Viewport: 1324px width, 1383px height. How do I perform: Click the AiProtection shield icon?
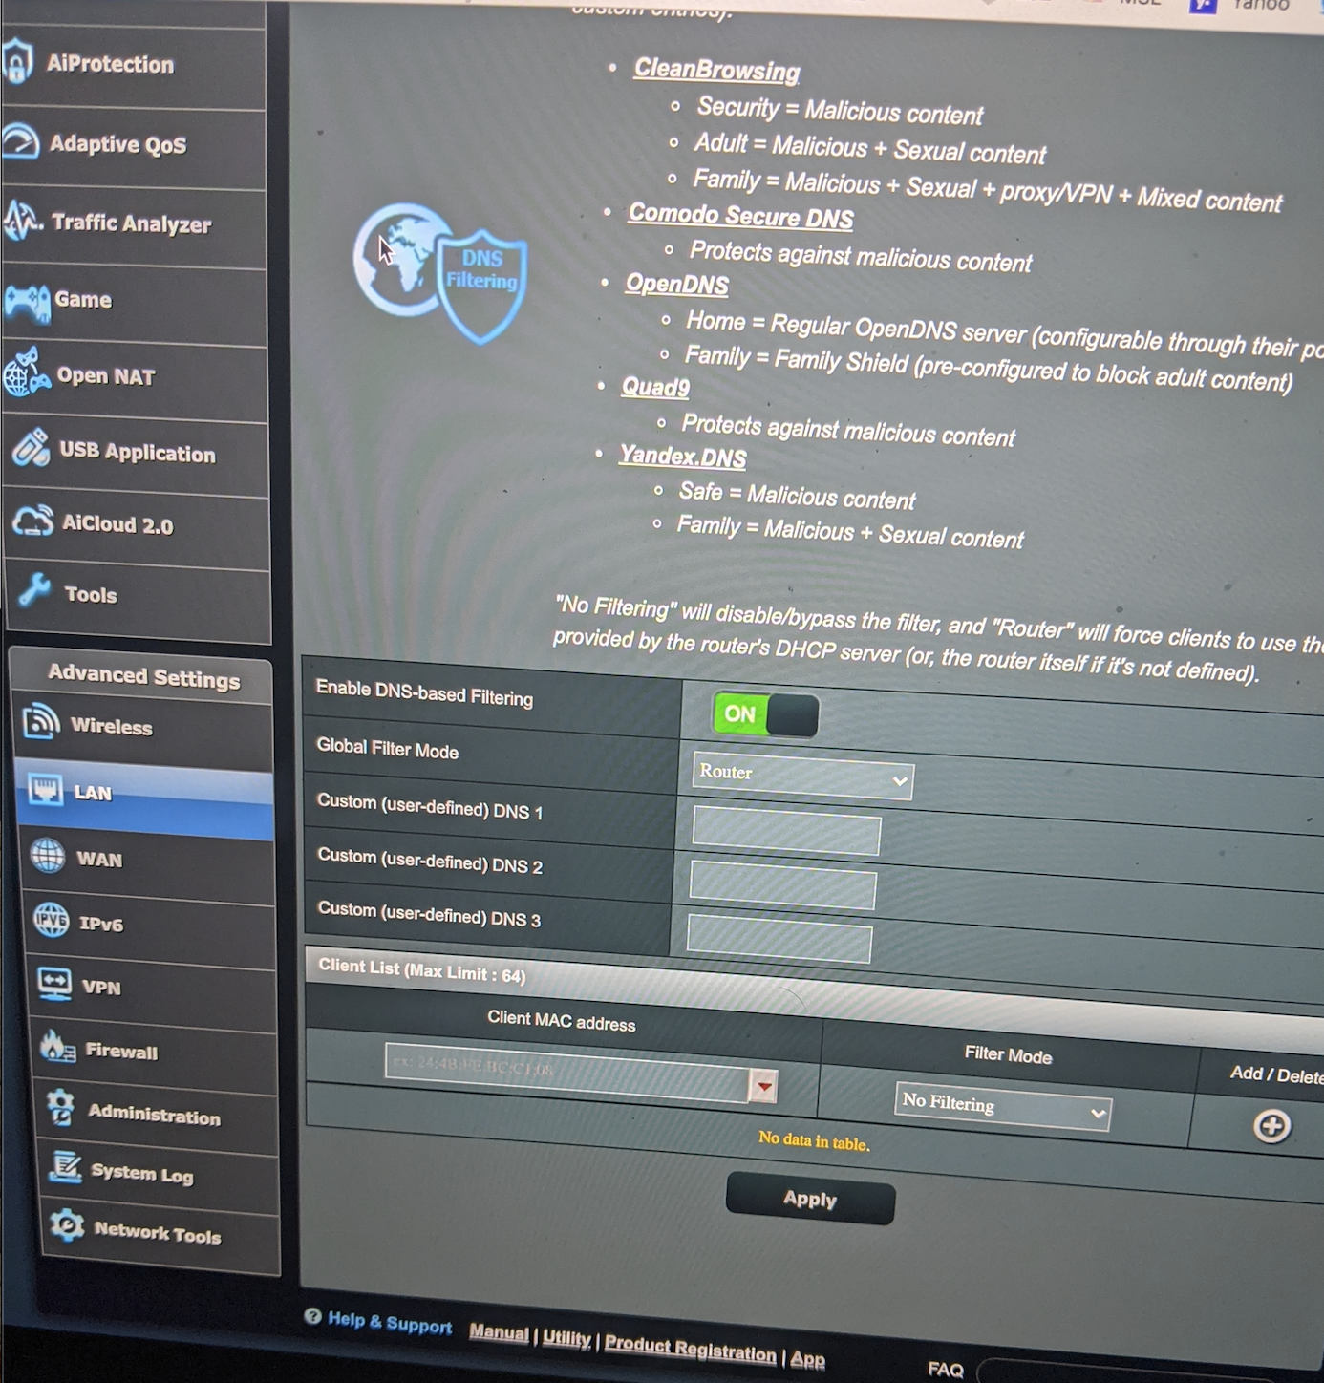17,62
